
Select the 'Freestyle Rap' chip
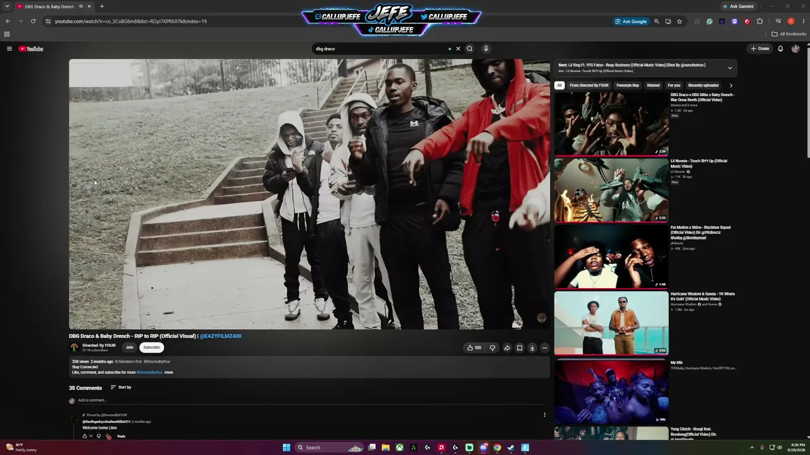pos(628,85)
